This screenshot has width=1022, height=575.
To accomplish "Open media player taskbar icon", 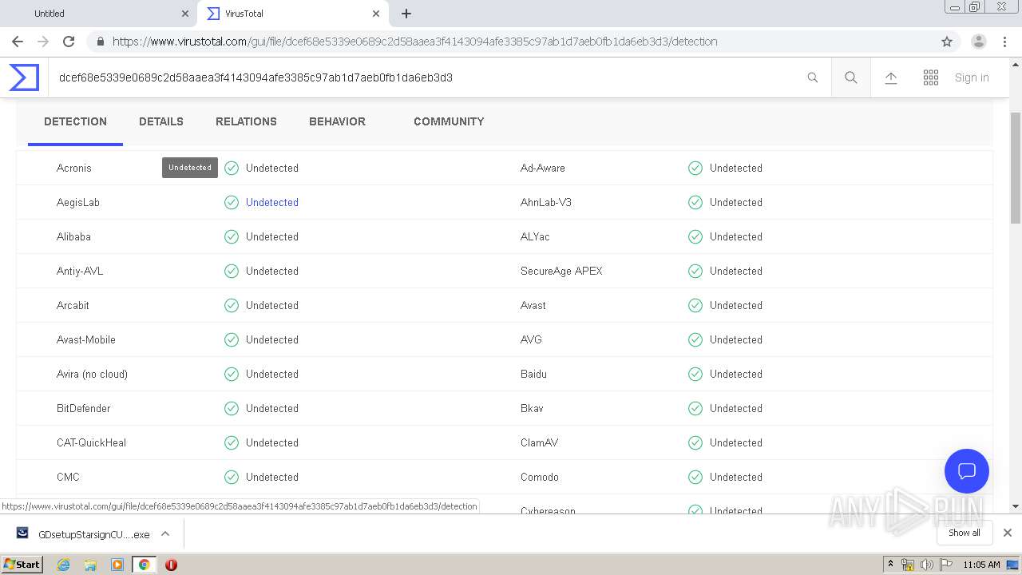I will (x=117, y=565).
